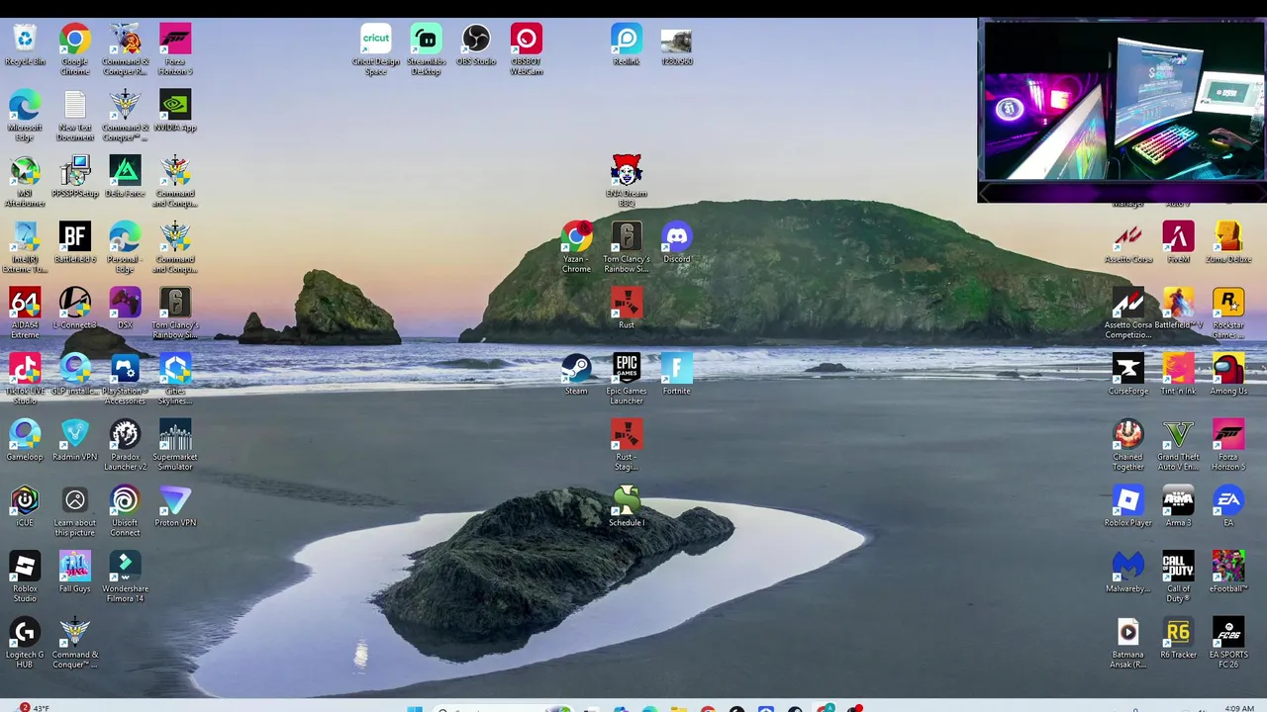Open Logitech G HUB shortcut

pos(25,643)
